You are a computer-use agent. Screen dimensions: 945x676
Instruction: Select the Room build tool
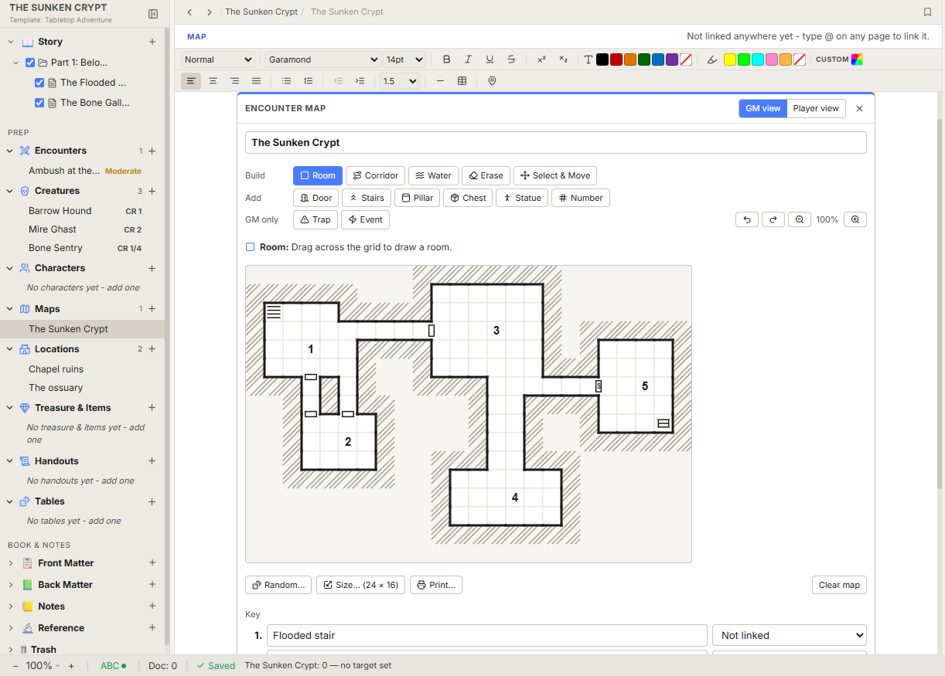click(x=318, y=175)
